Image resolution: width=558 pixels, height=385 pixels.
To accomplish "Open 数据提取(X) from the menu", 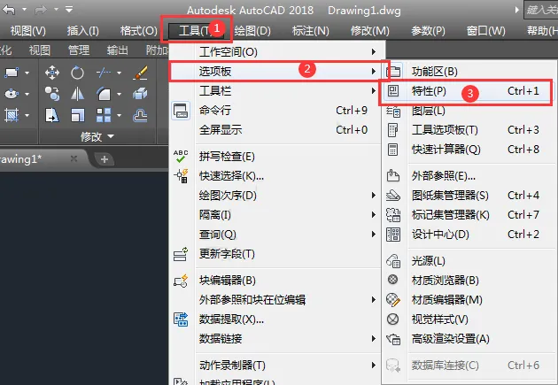I will [276, 320].
